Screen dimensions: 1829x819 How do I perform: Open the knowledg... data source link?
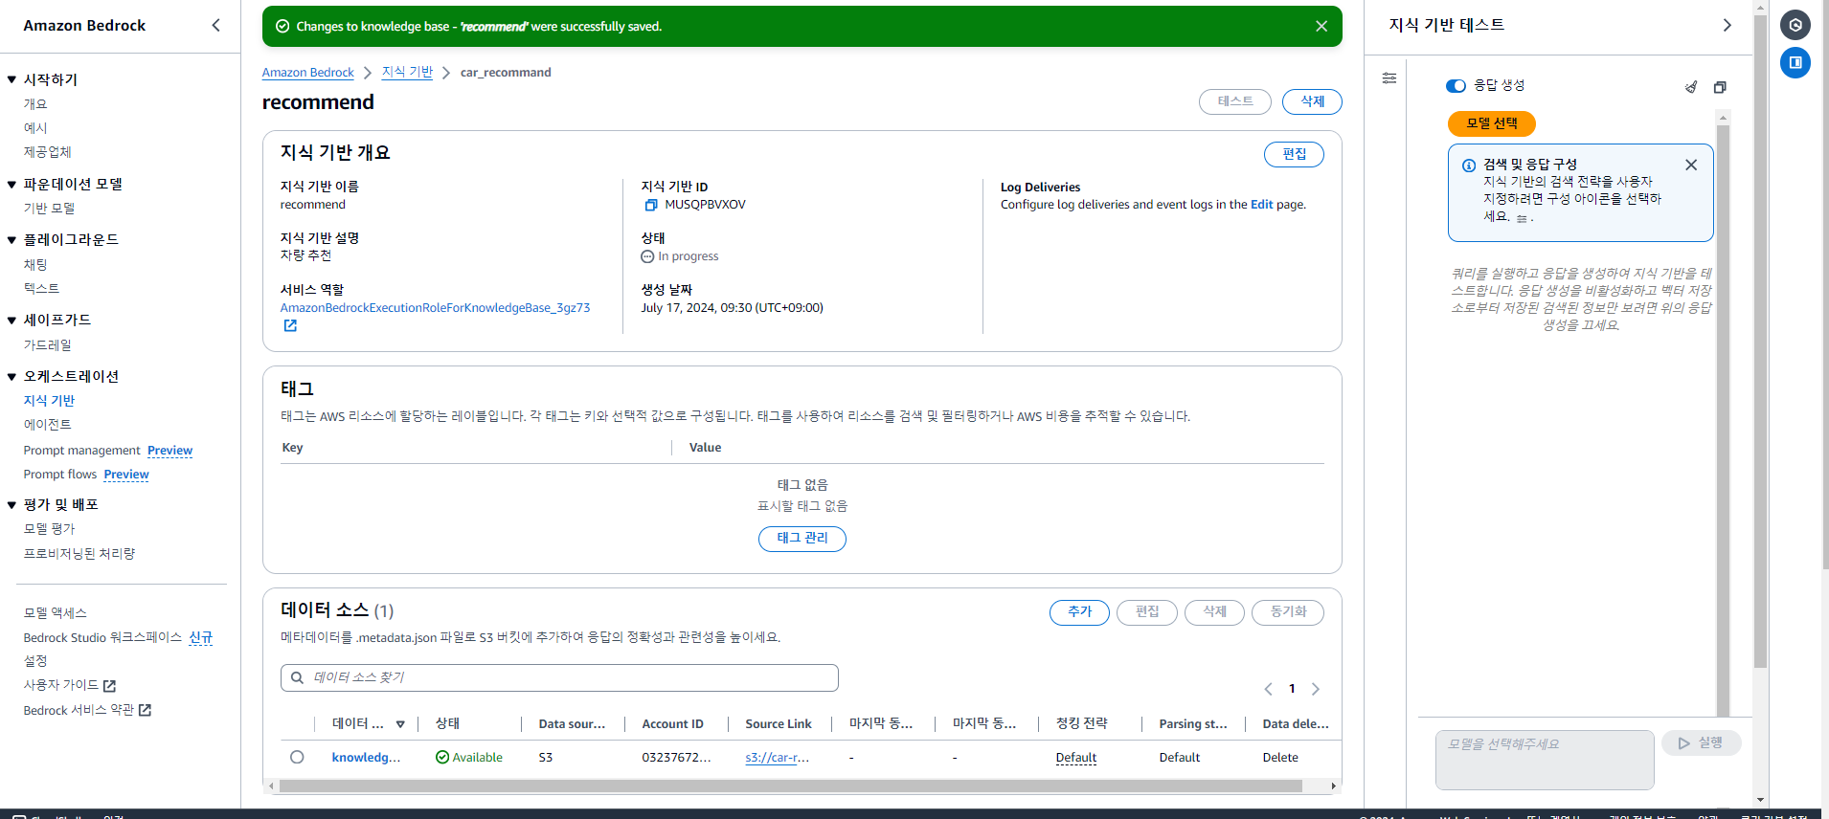[x=366, y=758]
